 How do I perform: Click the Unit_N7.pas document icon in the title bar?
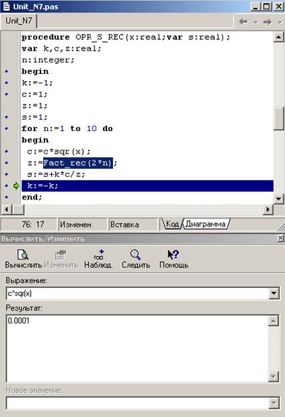(x=6, y=7)
